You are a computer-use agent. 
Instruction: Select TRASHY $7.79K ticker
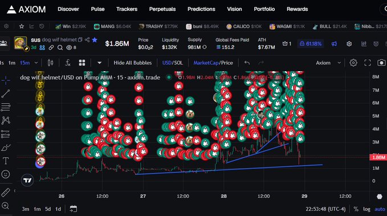158,26
